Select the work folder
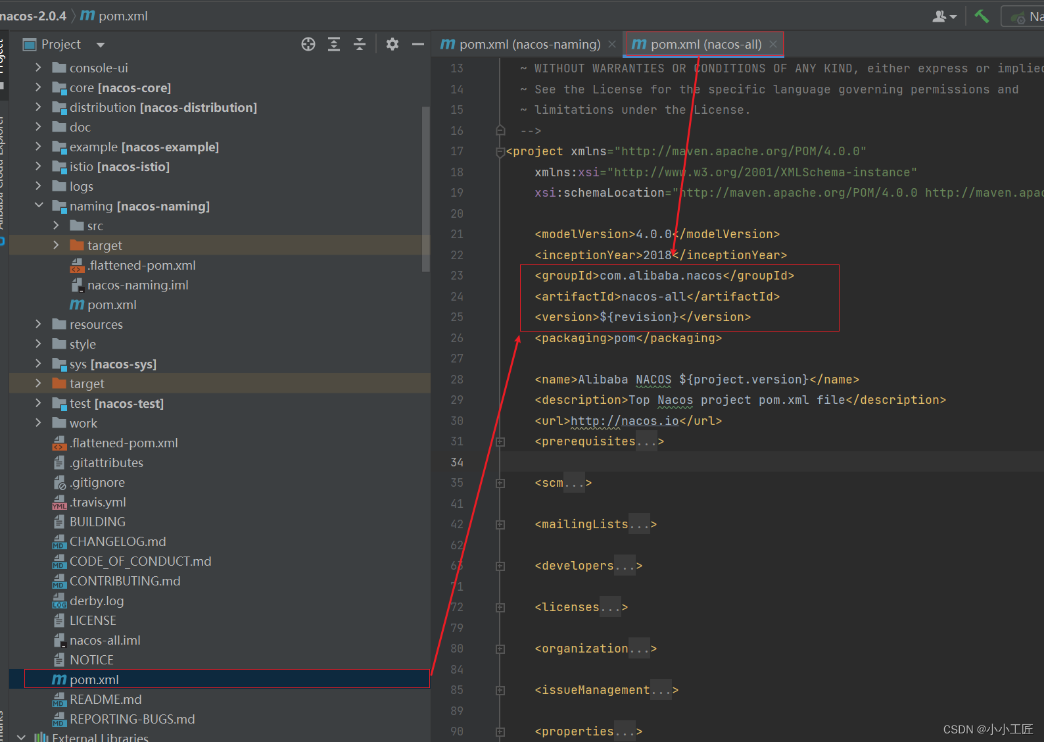The width and height of the screenshot is (1044, 742). [x=83, y=423]
